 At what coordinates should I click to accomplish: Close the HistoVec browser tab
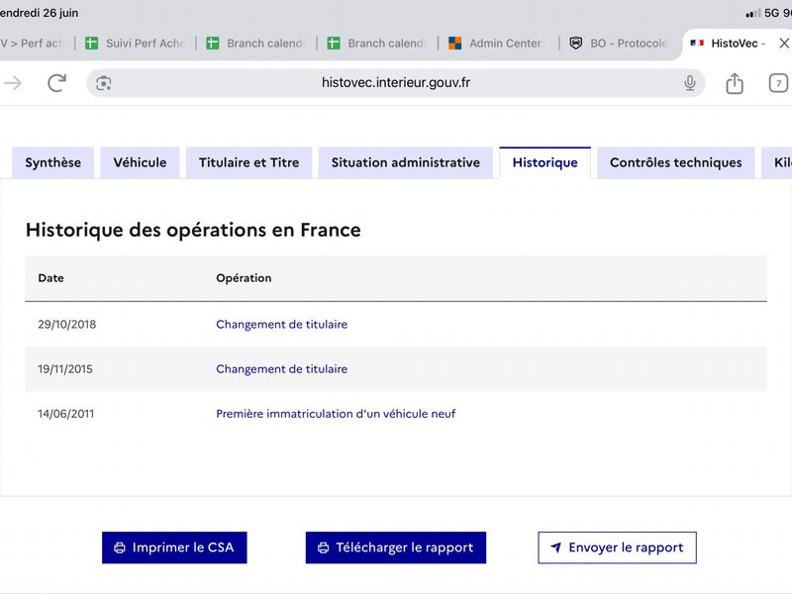point(784,44)
